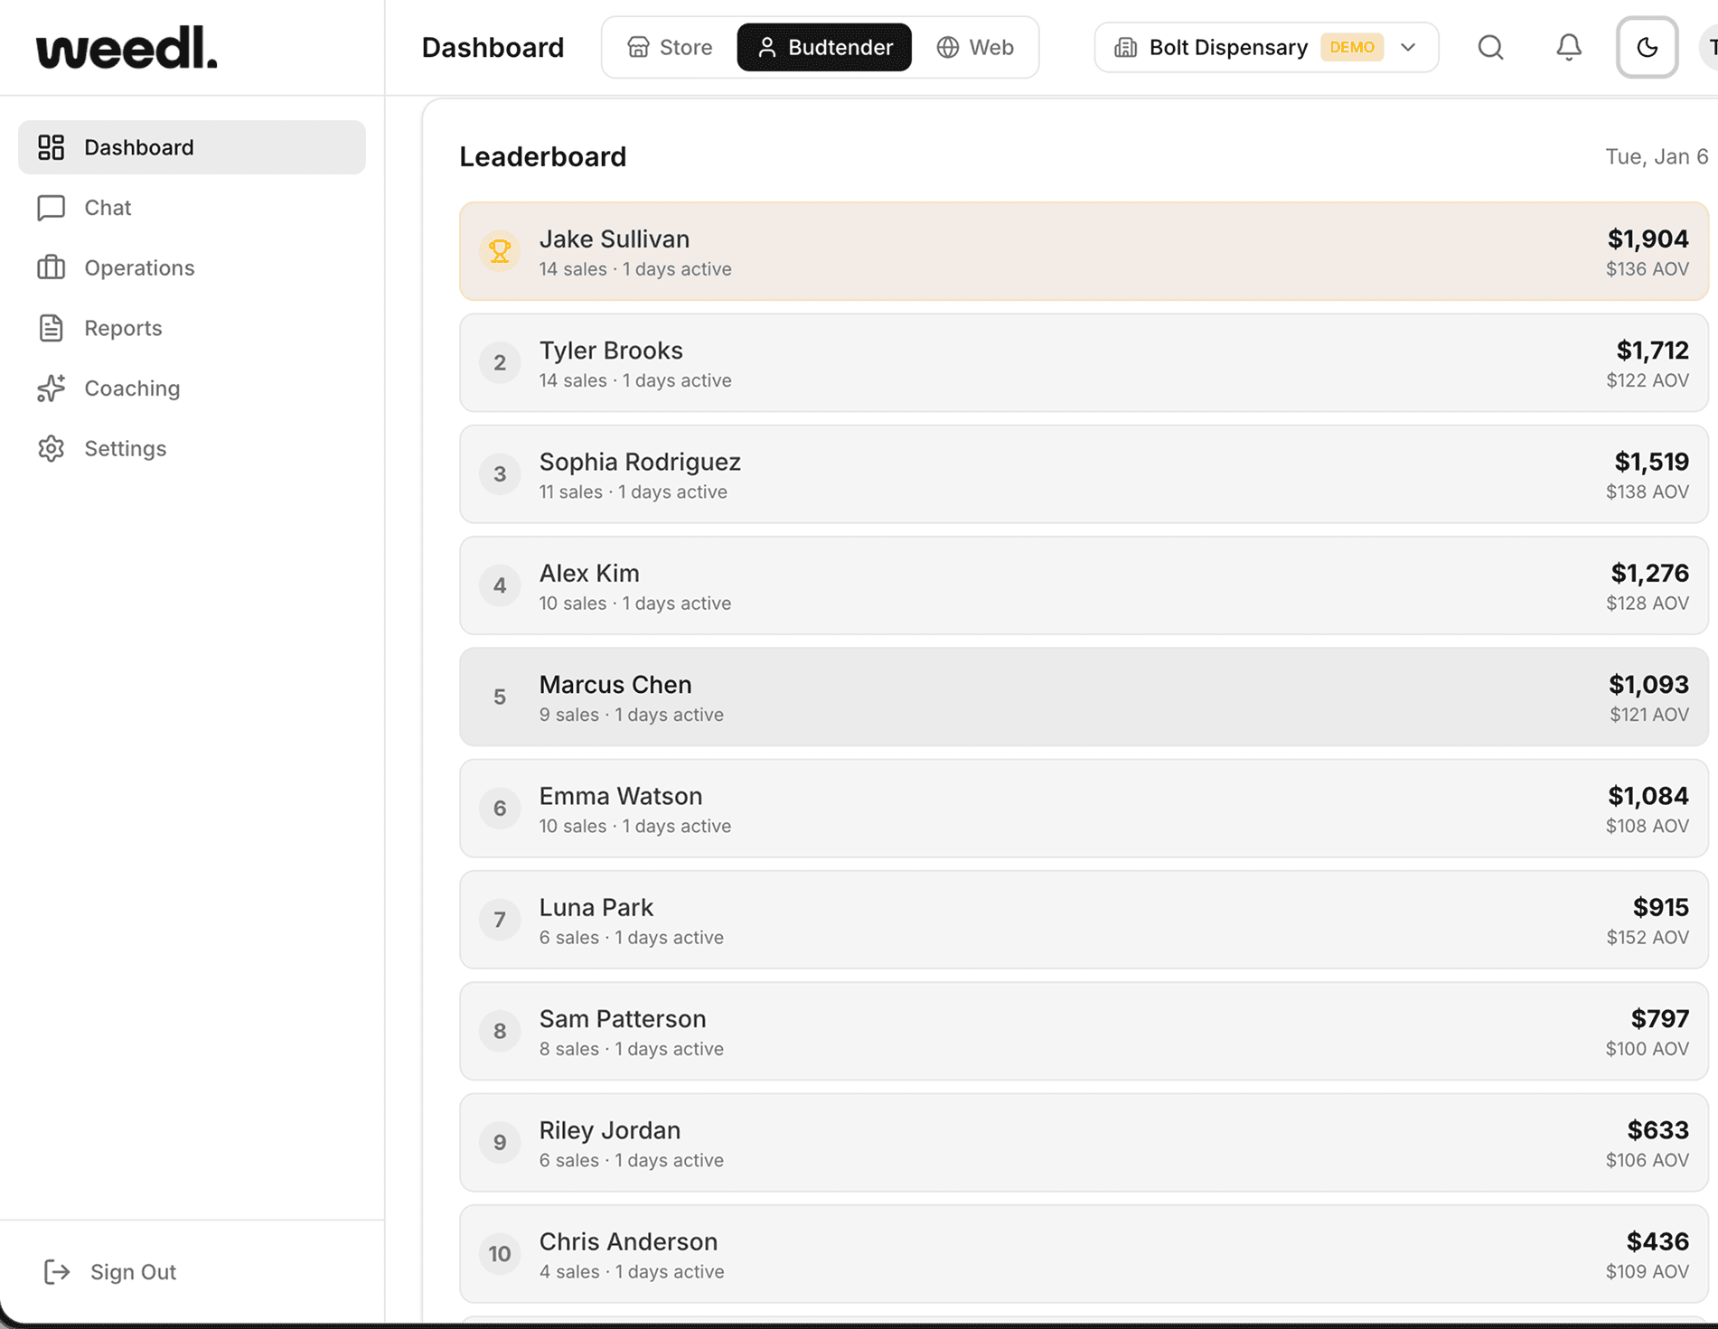Open Settings via the gear icon

coord(52,448)
